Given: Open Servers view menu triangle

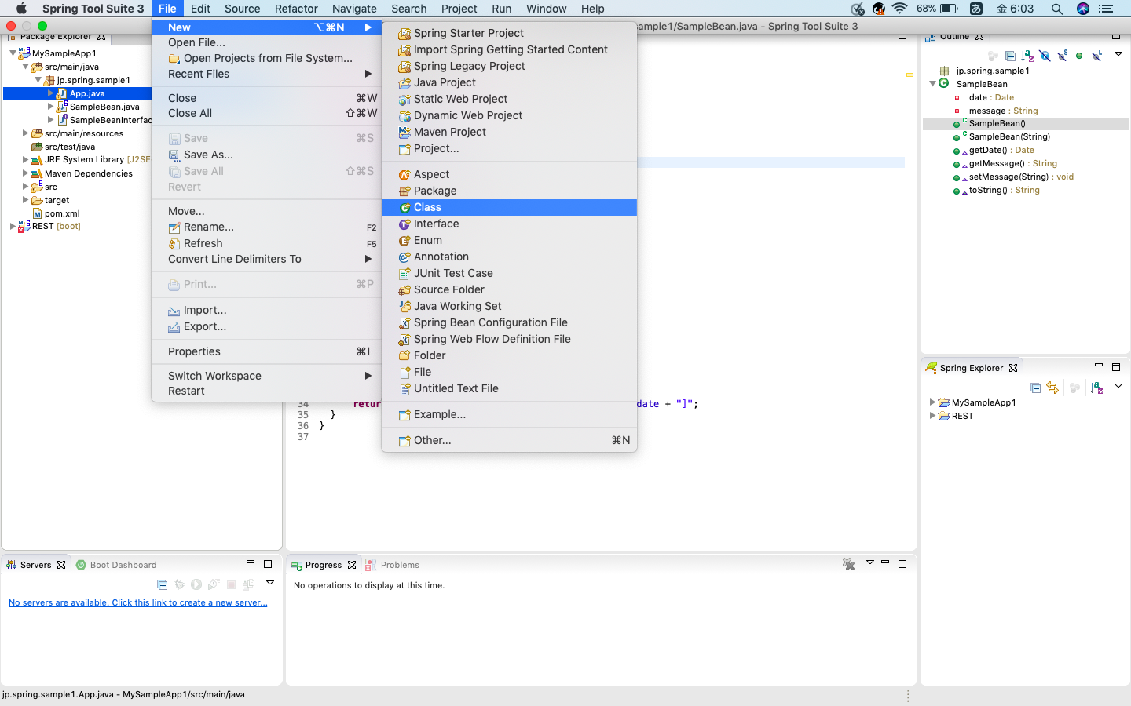Looking at the screenshot, I should 270,583.
